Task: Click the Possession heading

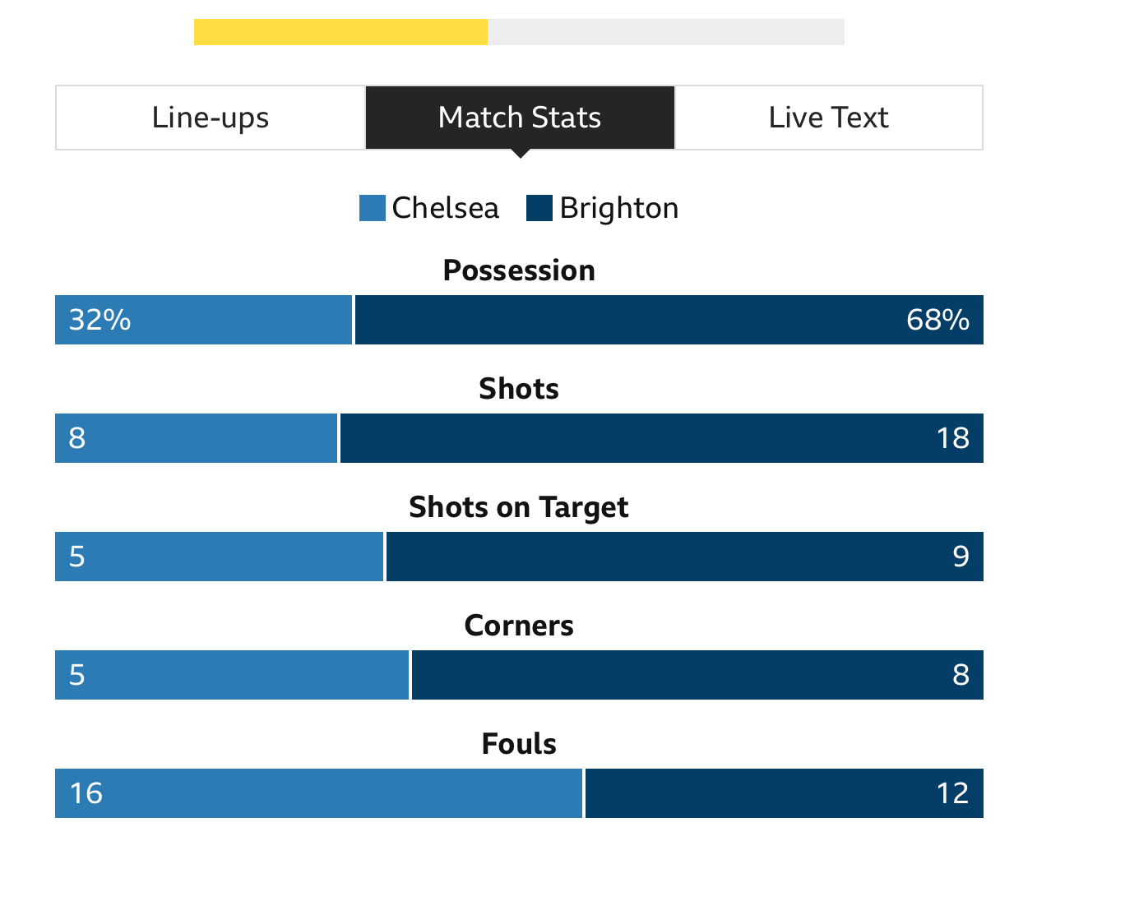Action: coord(519,270)
